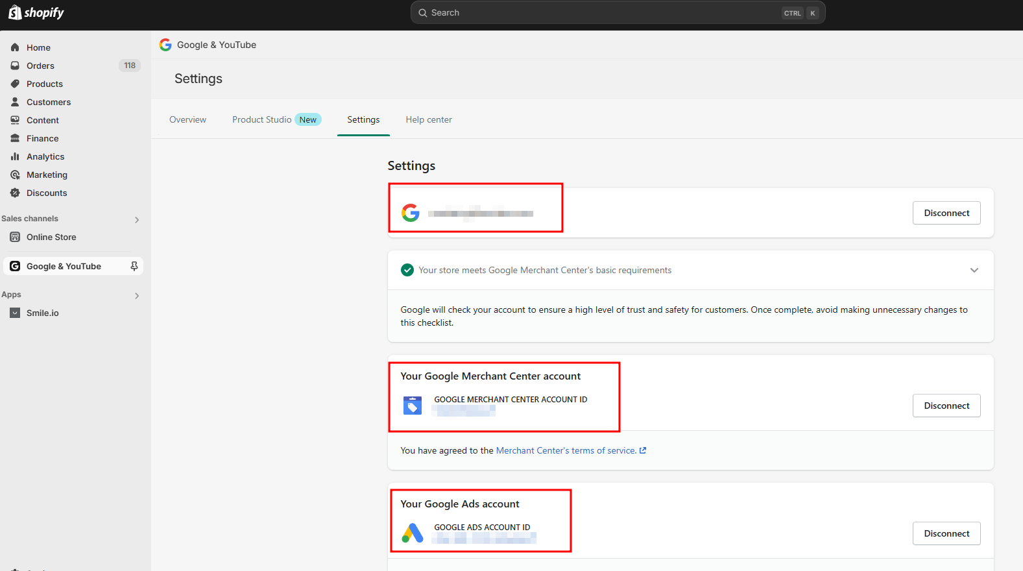Screen dimensions: 1023x571
Task: Click the Google Ads logo icon
Action: 413,533
